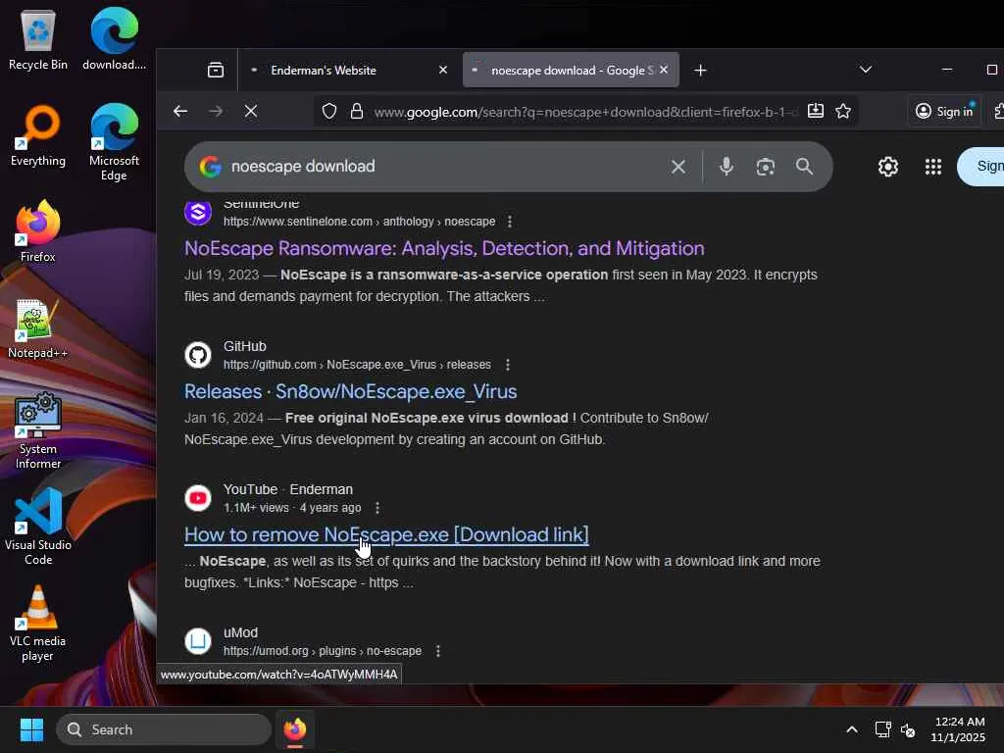1004x753 pixels.
Task: Stop loading the current page
Action: 251,112
